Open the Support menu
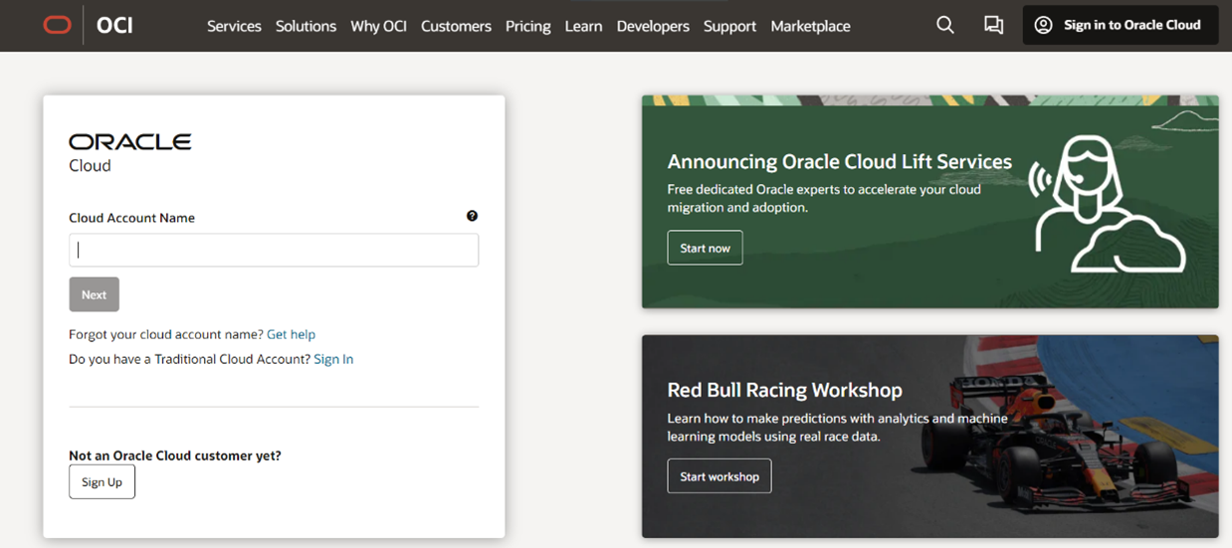Viewport: 1232px width, 548px height. (729, 26)
